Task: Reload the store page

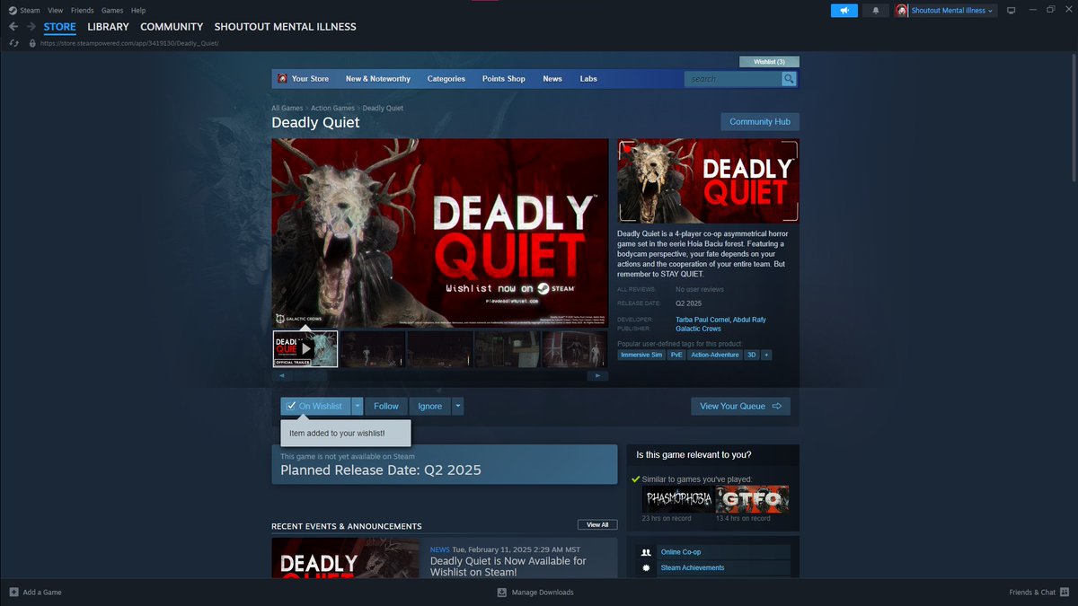Action: [13, 43]
